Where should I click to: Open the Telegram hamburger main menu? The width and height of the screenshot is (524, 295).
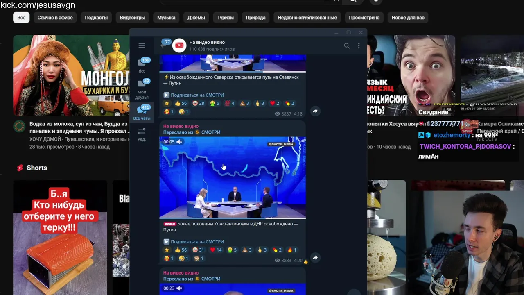click(x=142, y=45)
